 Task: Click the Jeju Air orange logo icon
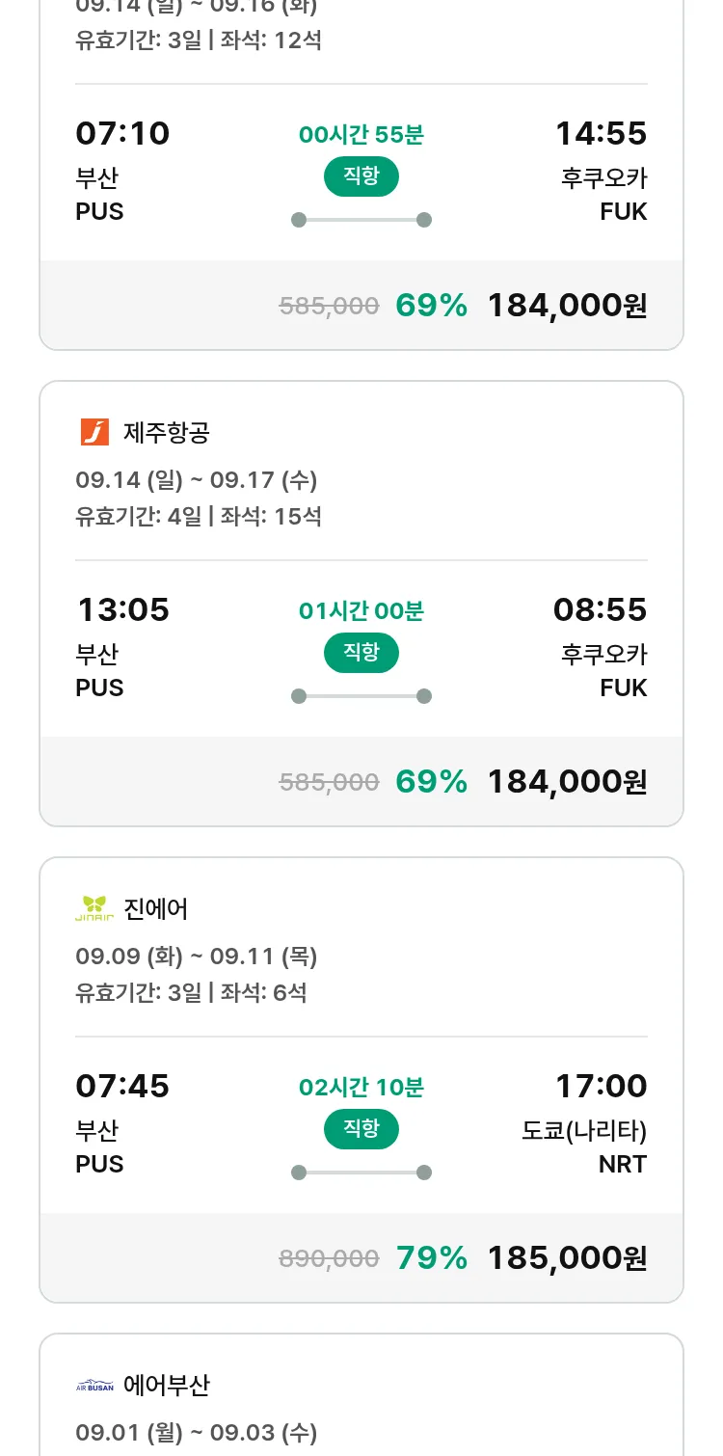94,432
